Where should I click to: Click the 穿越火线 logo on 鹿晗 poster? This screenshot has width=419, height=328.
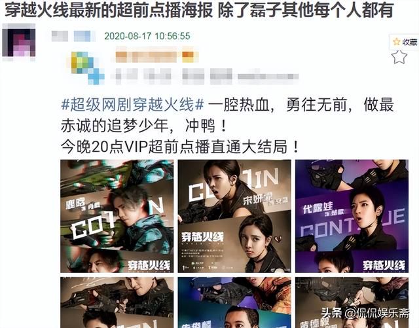point(149,265)
